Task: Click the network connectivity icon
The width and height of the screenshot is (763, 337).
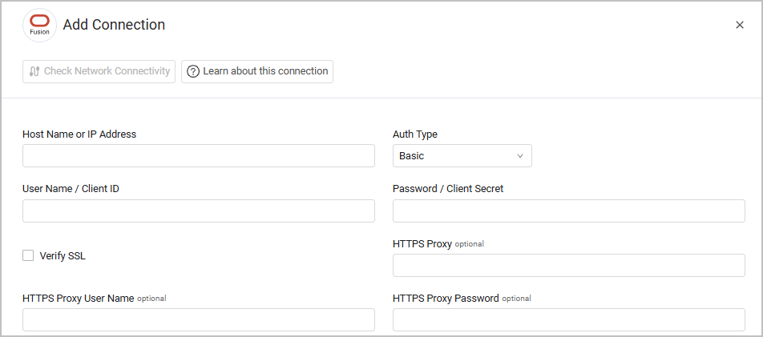Action: point(34,71)
